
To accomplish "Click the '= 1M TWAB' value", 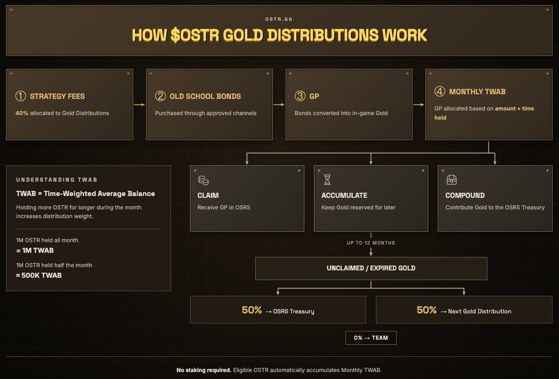I will (x=35, y=250).
